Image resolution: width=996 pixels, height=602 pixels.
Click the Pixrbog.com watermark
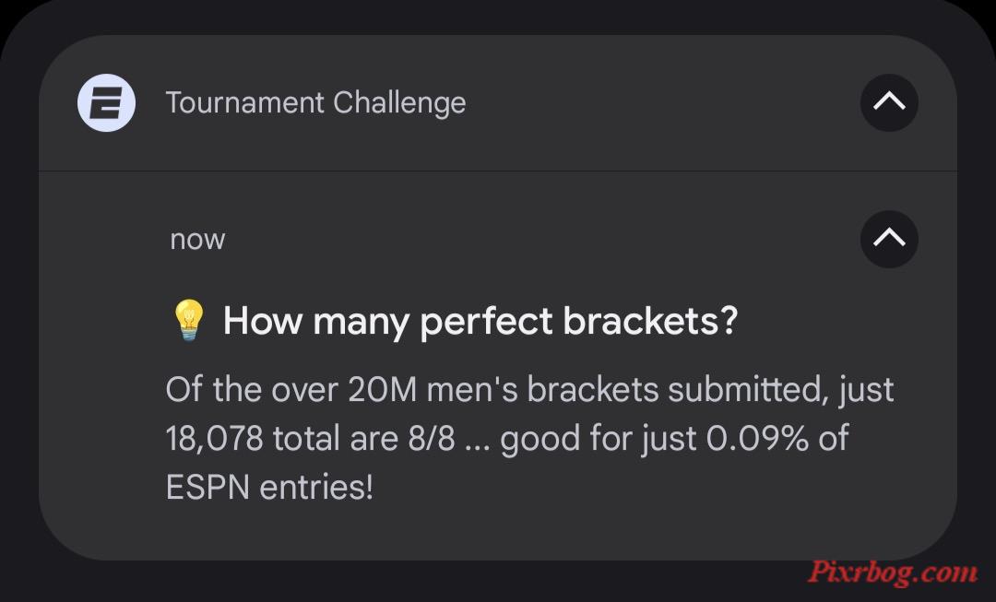pyautogui.click(x=892, y=572)
